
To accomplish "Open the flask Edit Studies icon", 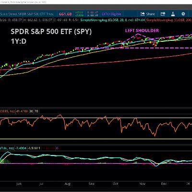I will [x=173, y=14].
